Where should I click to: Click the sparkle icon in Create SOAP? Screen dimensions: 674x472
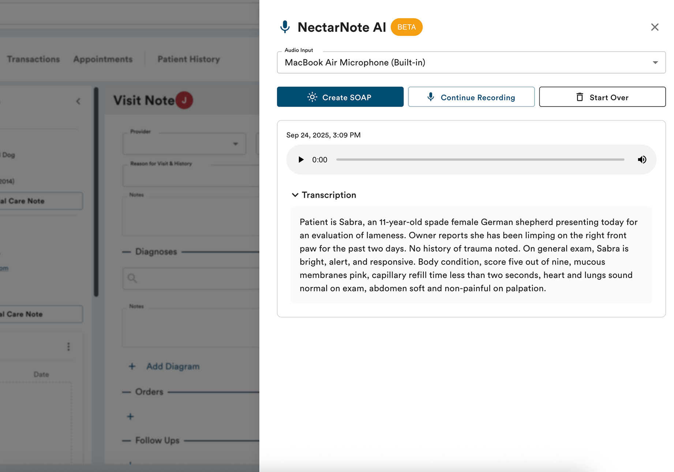click(312, 97)
